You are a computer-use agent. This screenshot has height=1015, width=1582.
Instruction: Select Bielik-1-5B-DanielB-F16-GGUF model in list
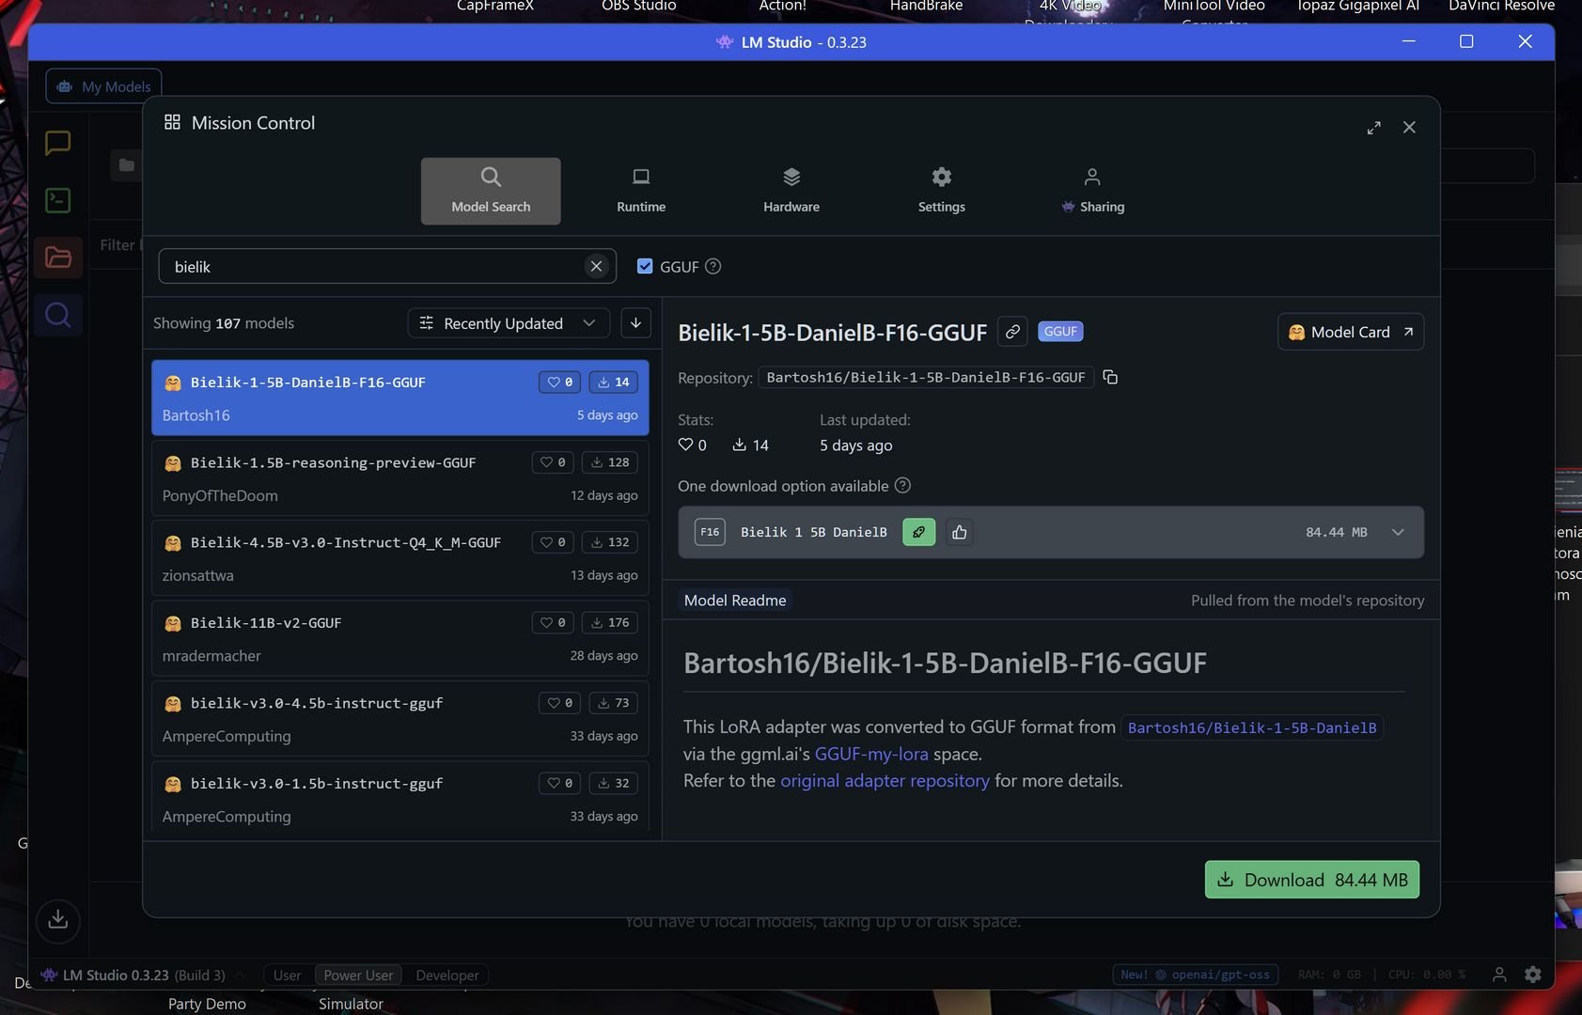(400, 398)
